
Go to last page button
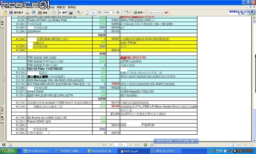(137, 145)
